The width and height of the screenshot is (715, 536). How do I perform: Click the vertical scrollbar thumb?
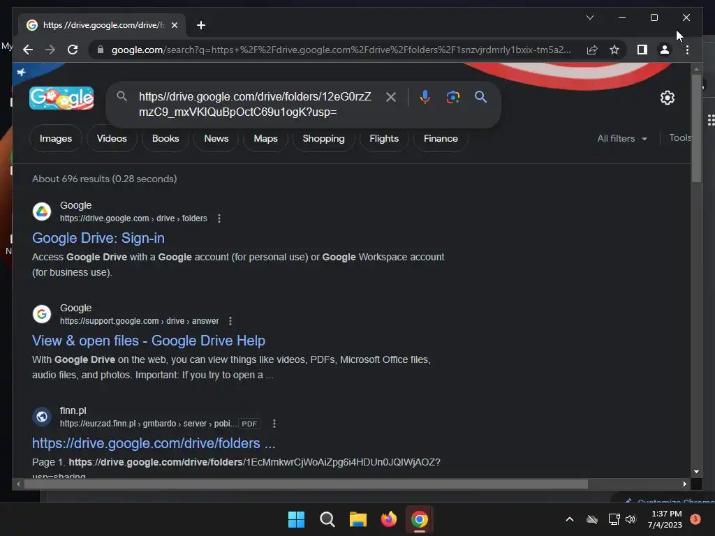(x=696, y=128)
